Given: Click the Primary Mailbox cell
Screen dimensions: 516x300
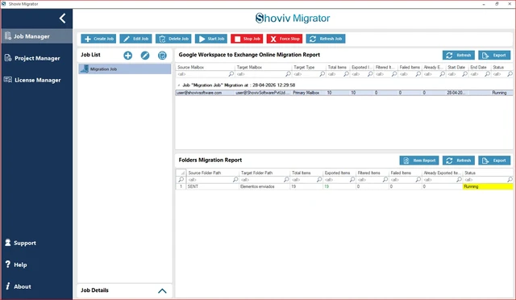Looking at the screenshot, I should [x=309, y=93].
